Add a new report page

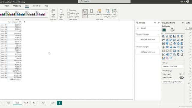59,103
